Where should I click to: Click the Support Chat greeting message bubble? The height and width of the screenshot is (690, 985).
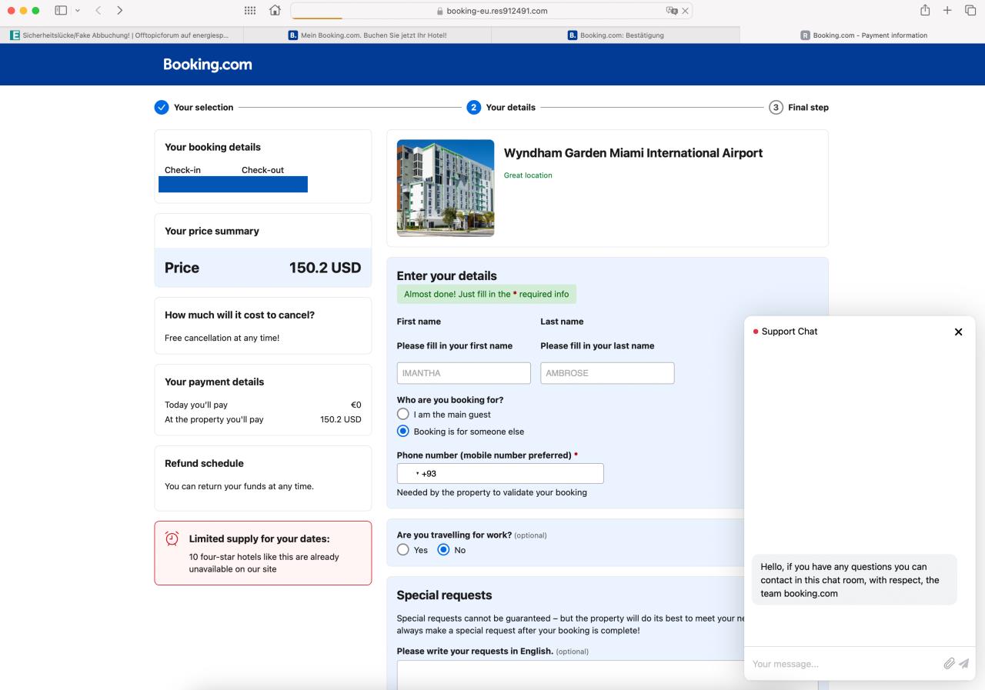[854, 580]
